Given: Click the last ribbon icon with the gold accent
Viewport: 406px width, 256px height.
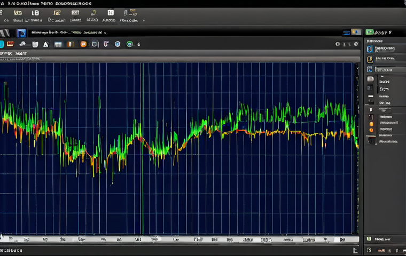Looking at the screenshot, I should [x=130, y=12].
